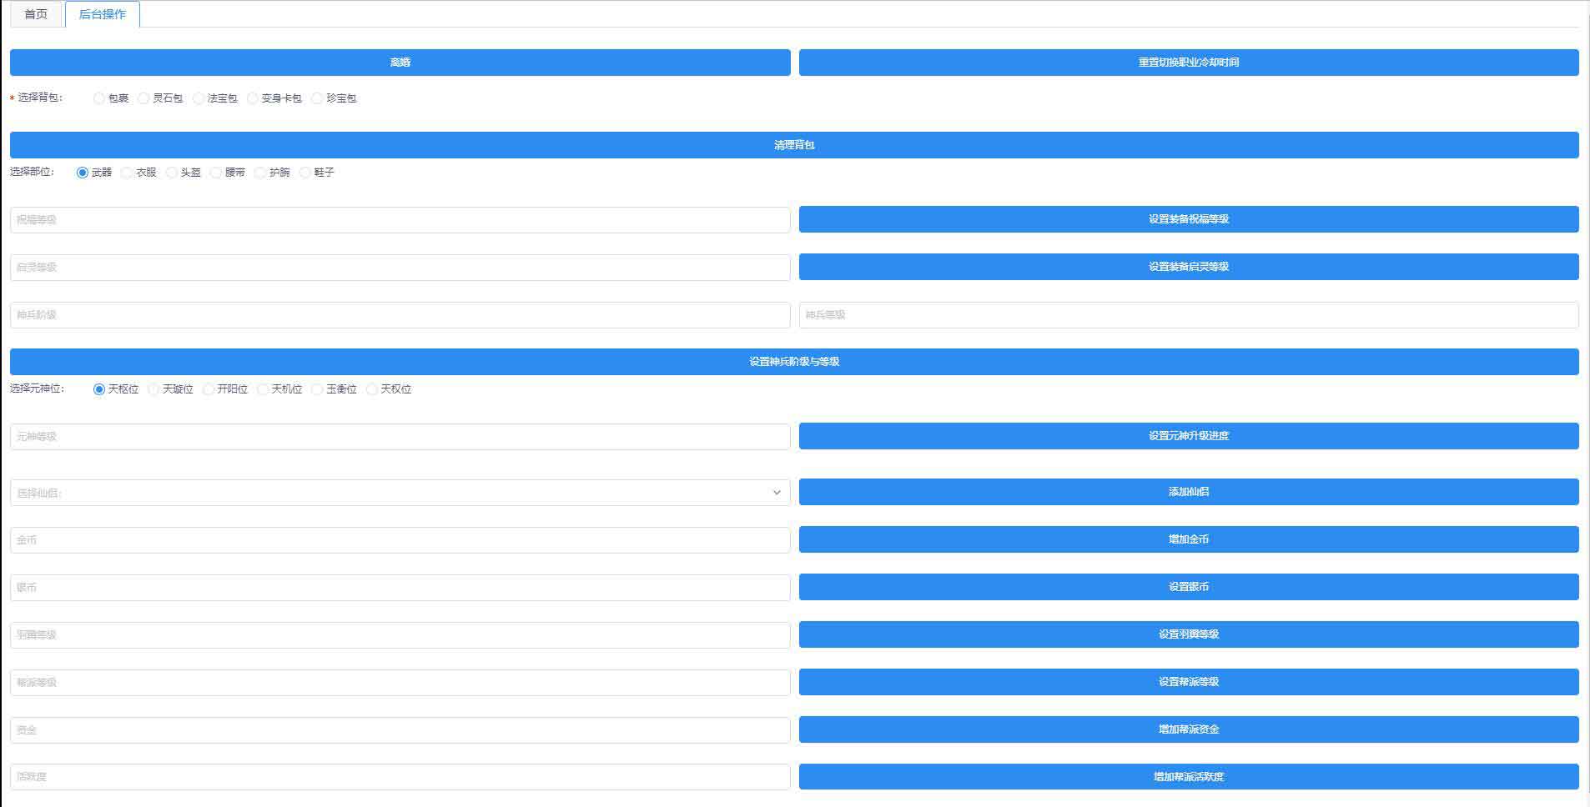
Task: Focus the 活跃度 input field
Action: pos(400,777)
